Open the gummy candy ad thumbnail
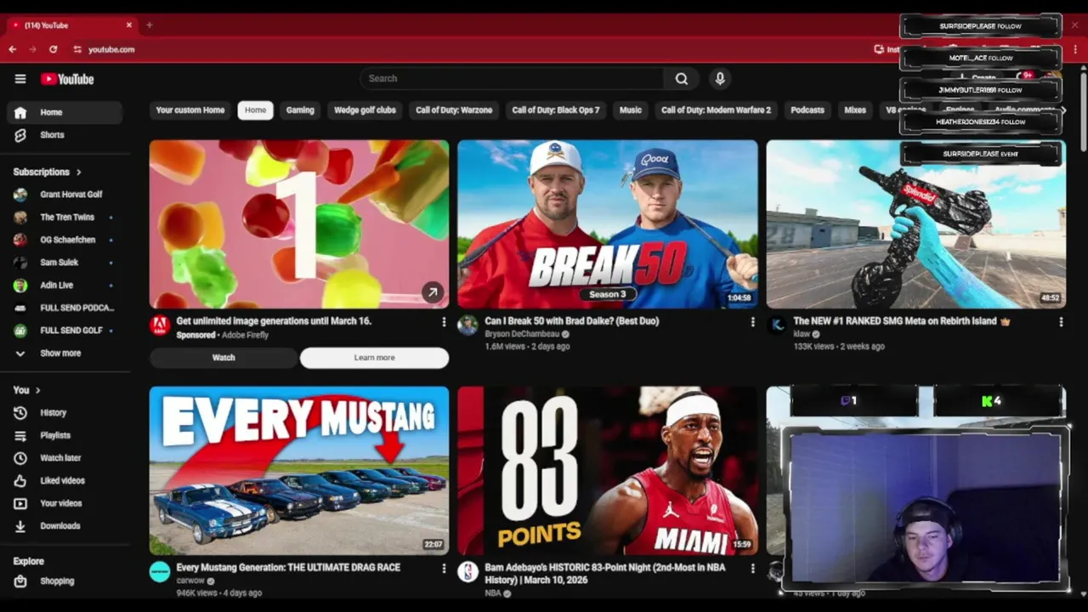Image resolution: width=1088 pixels, height=612 pixels. tap(299, 224)
